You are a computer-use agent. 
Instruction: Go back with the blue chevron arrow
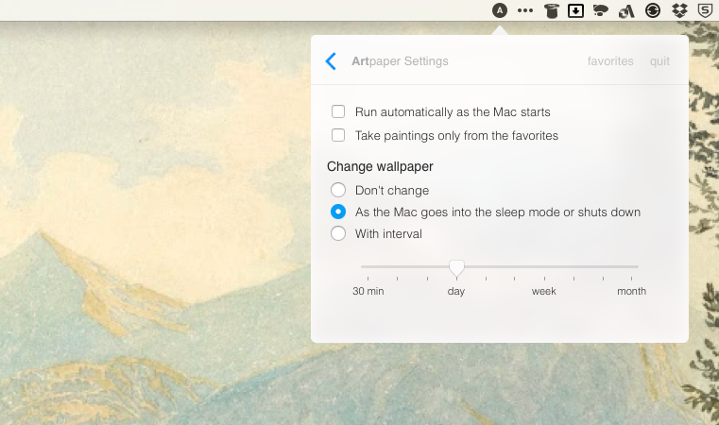point(331,61)
